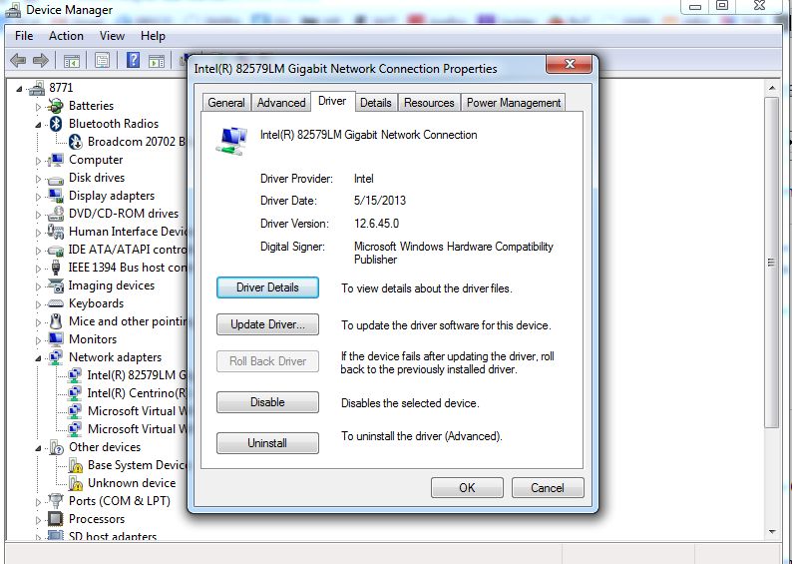
Task: Click the Batteries category icon
Action: (x=55, y=106)
